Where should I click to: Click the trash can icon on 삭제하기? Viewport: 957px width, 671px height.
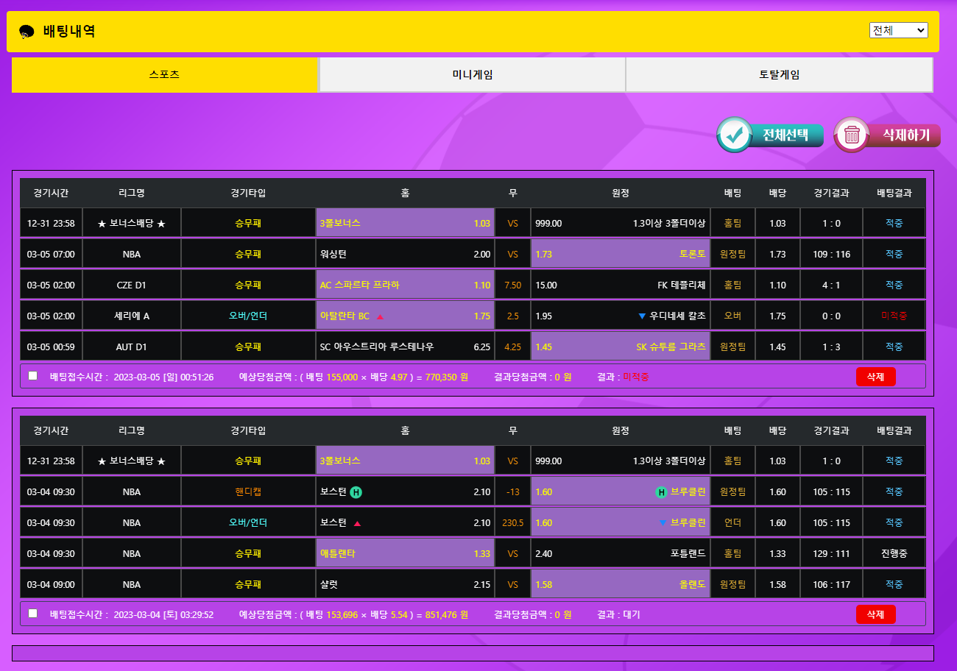(852, 135)
